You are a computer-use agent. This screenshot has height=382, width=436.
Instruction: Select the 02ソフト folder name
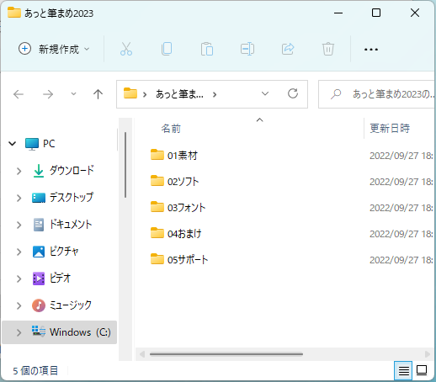(x=183, y=182)
